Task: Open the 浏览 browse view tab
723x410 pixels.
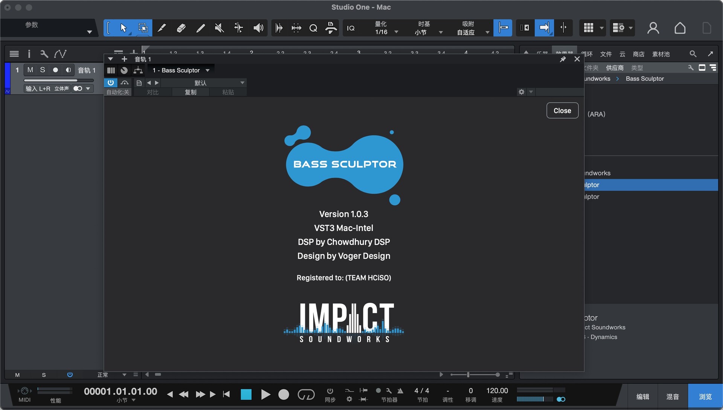Action: 705,396
